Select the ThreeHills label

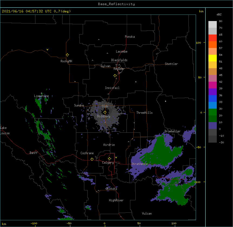click(144, 113)
